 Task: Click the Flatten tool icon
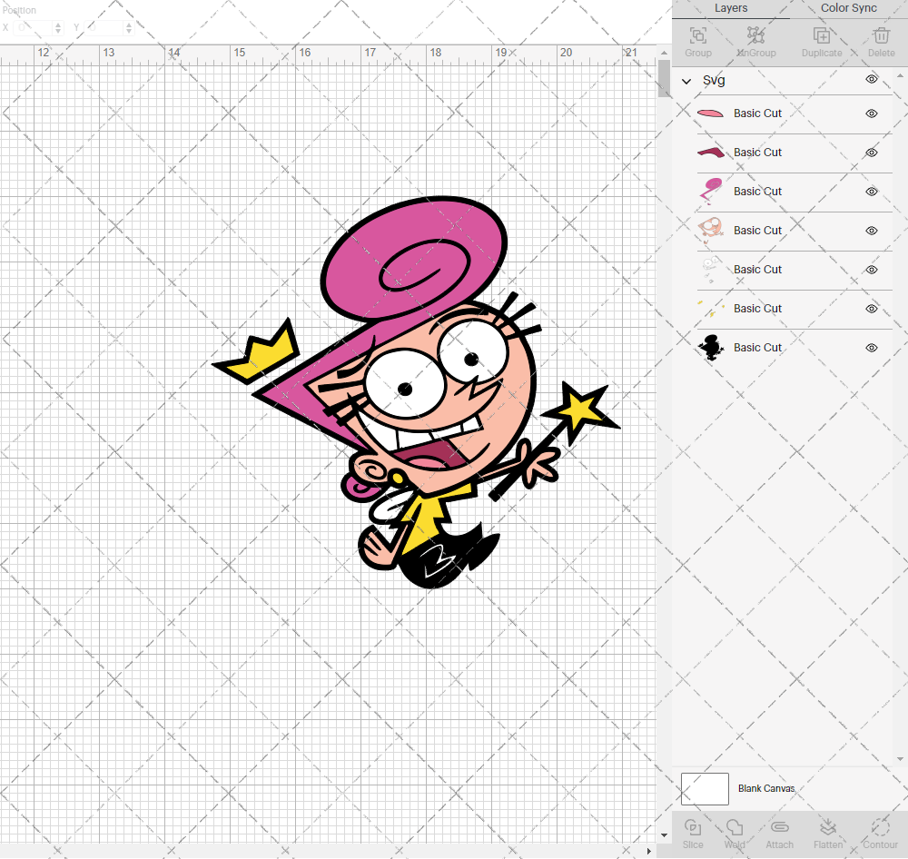(828, 827)
